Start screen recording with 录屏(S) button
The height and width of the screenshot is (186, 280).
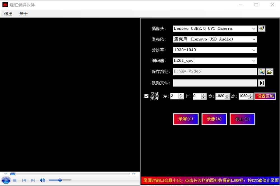pos(186,119)
